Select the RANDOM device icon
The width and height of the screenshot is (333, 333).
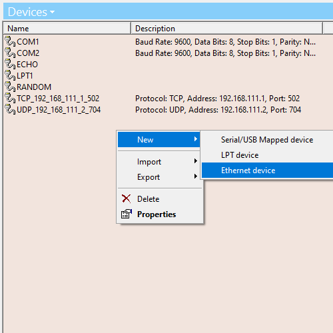[10, 87]
